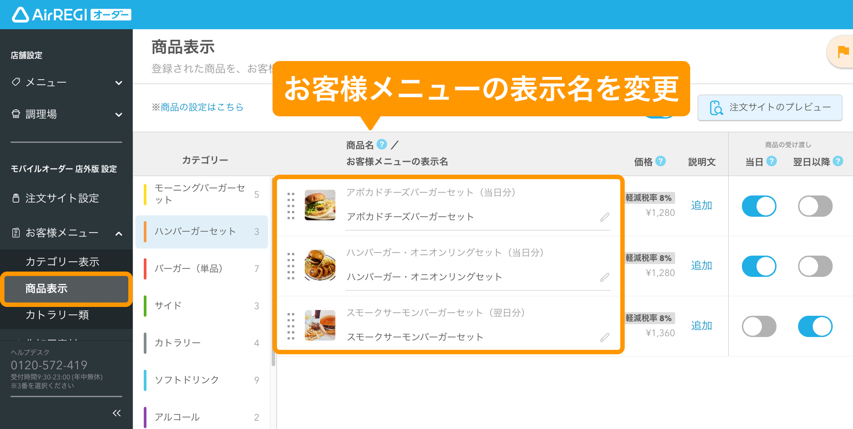Open 注文サイトのプレビュー button

[x=770, y=107]
